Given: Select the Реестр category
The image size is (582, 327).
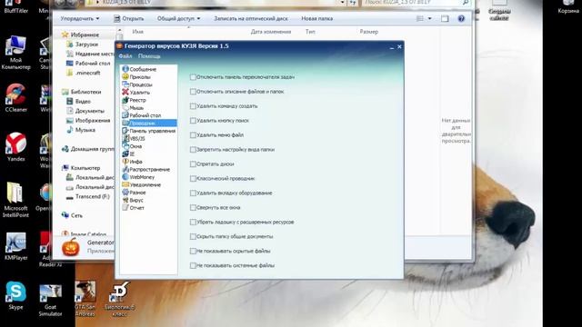Looking at the screenshot, I should (135, 100).
